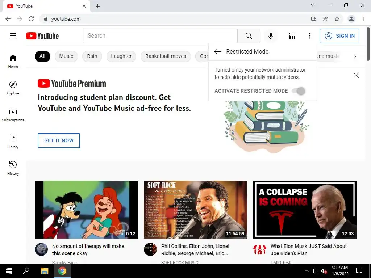Screen dimensions: 371x278
Task: Click Soft Rock Music channel avatar
Action: (150, 249)
